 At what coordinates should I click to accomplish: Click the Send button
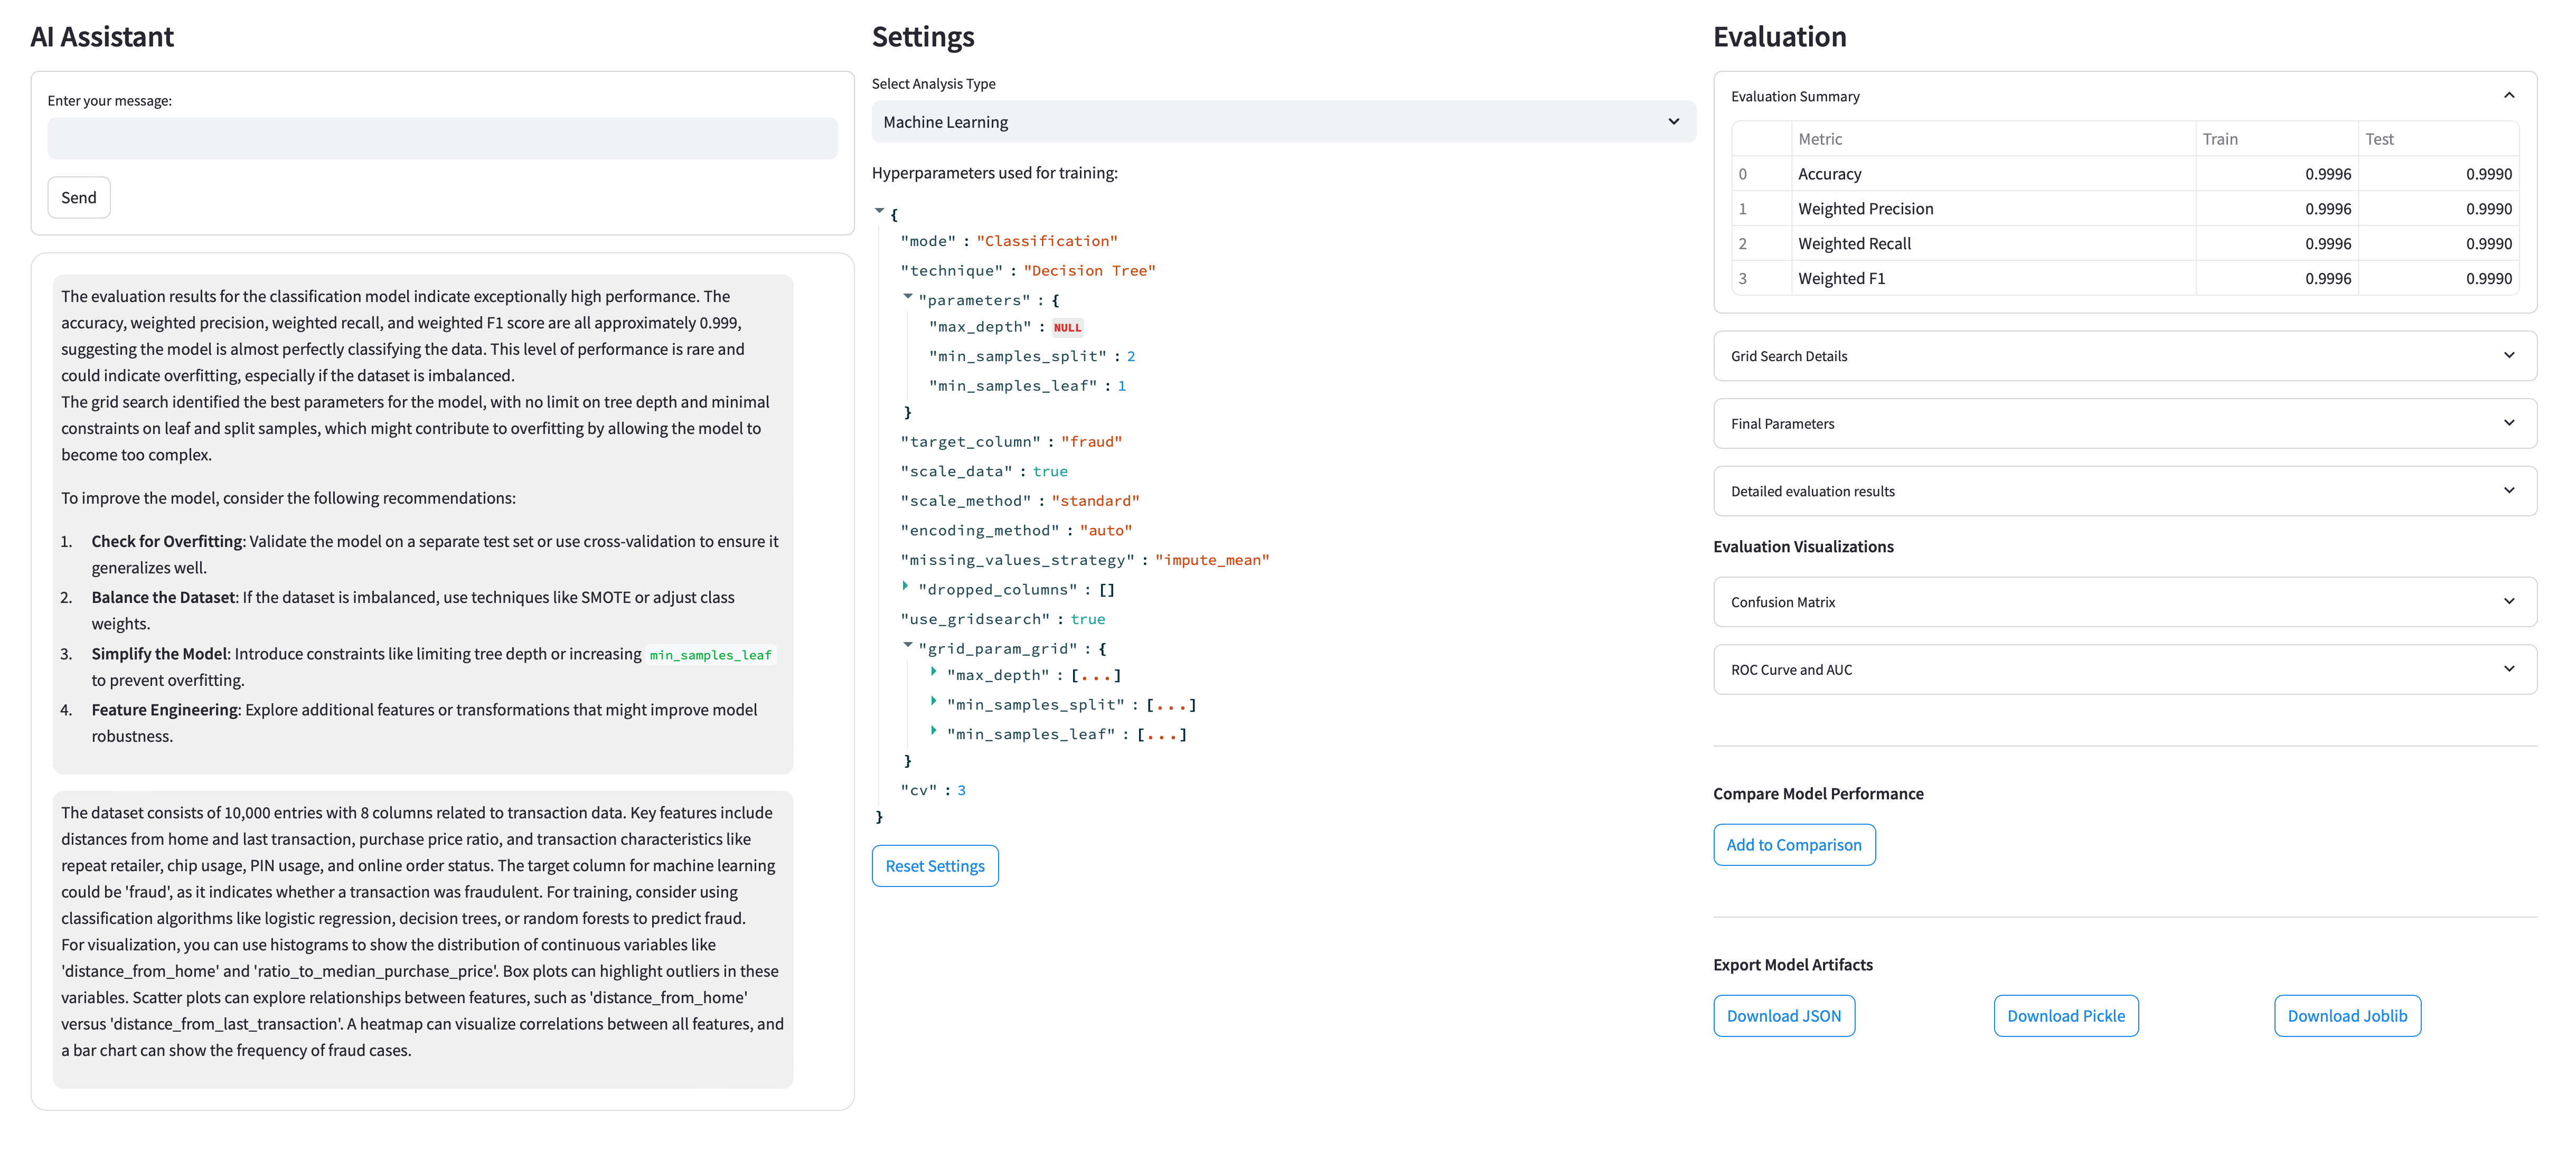[79, 198]
